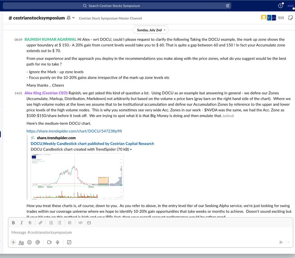
Task: Send the message now
Action: click(281, 242)
